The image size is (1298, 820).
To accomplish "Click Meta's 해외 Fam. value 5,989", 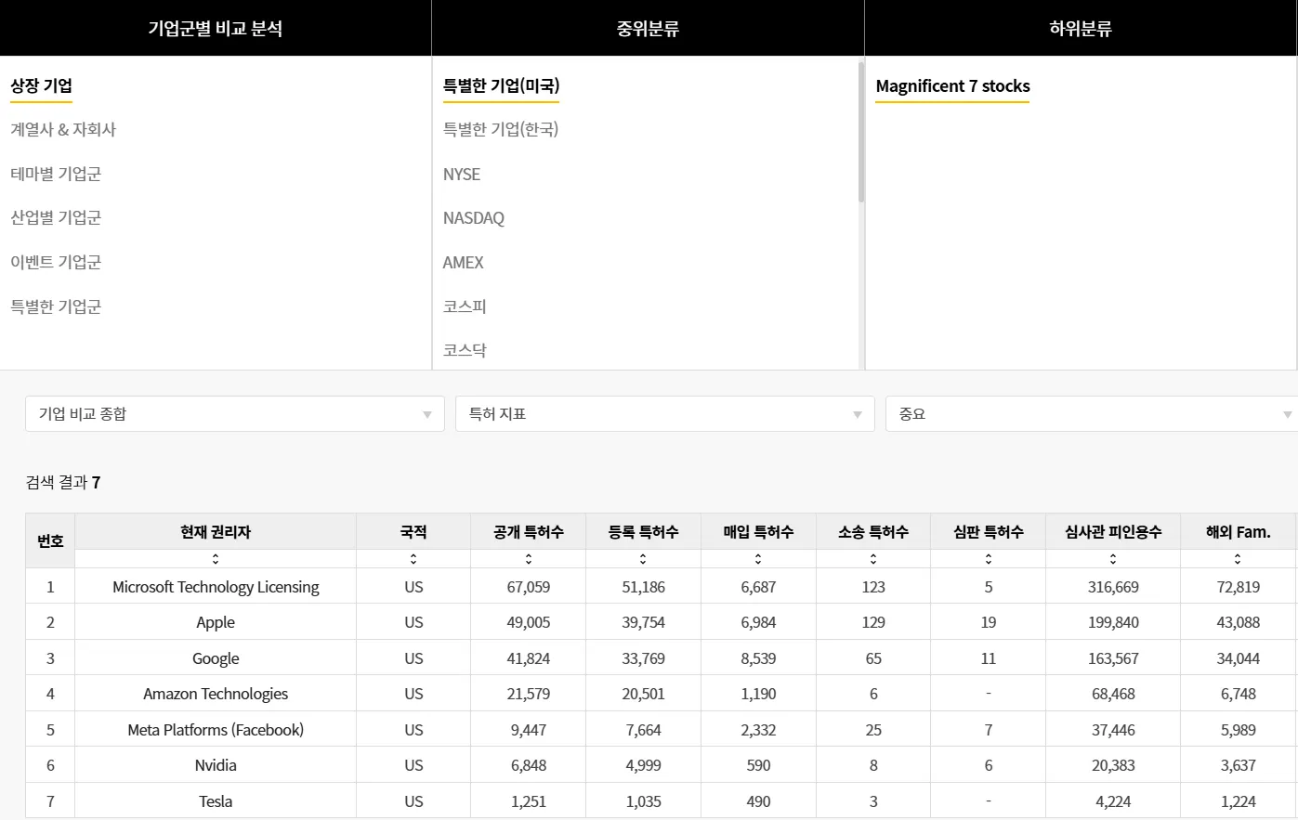I will tap(1238, 730).
